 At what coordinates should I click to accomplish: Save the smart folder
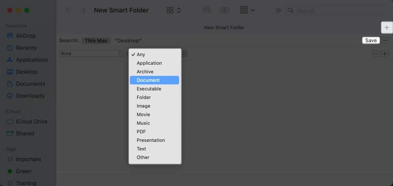tap(371, 40)
